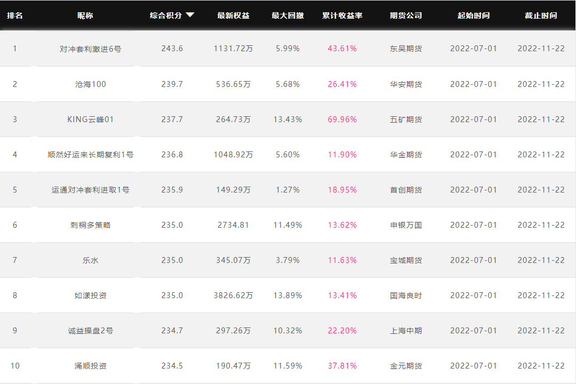This screenshot has height=384, width=576.
Task: Select the 昵称 column header
Action: [85, 15]
